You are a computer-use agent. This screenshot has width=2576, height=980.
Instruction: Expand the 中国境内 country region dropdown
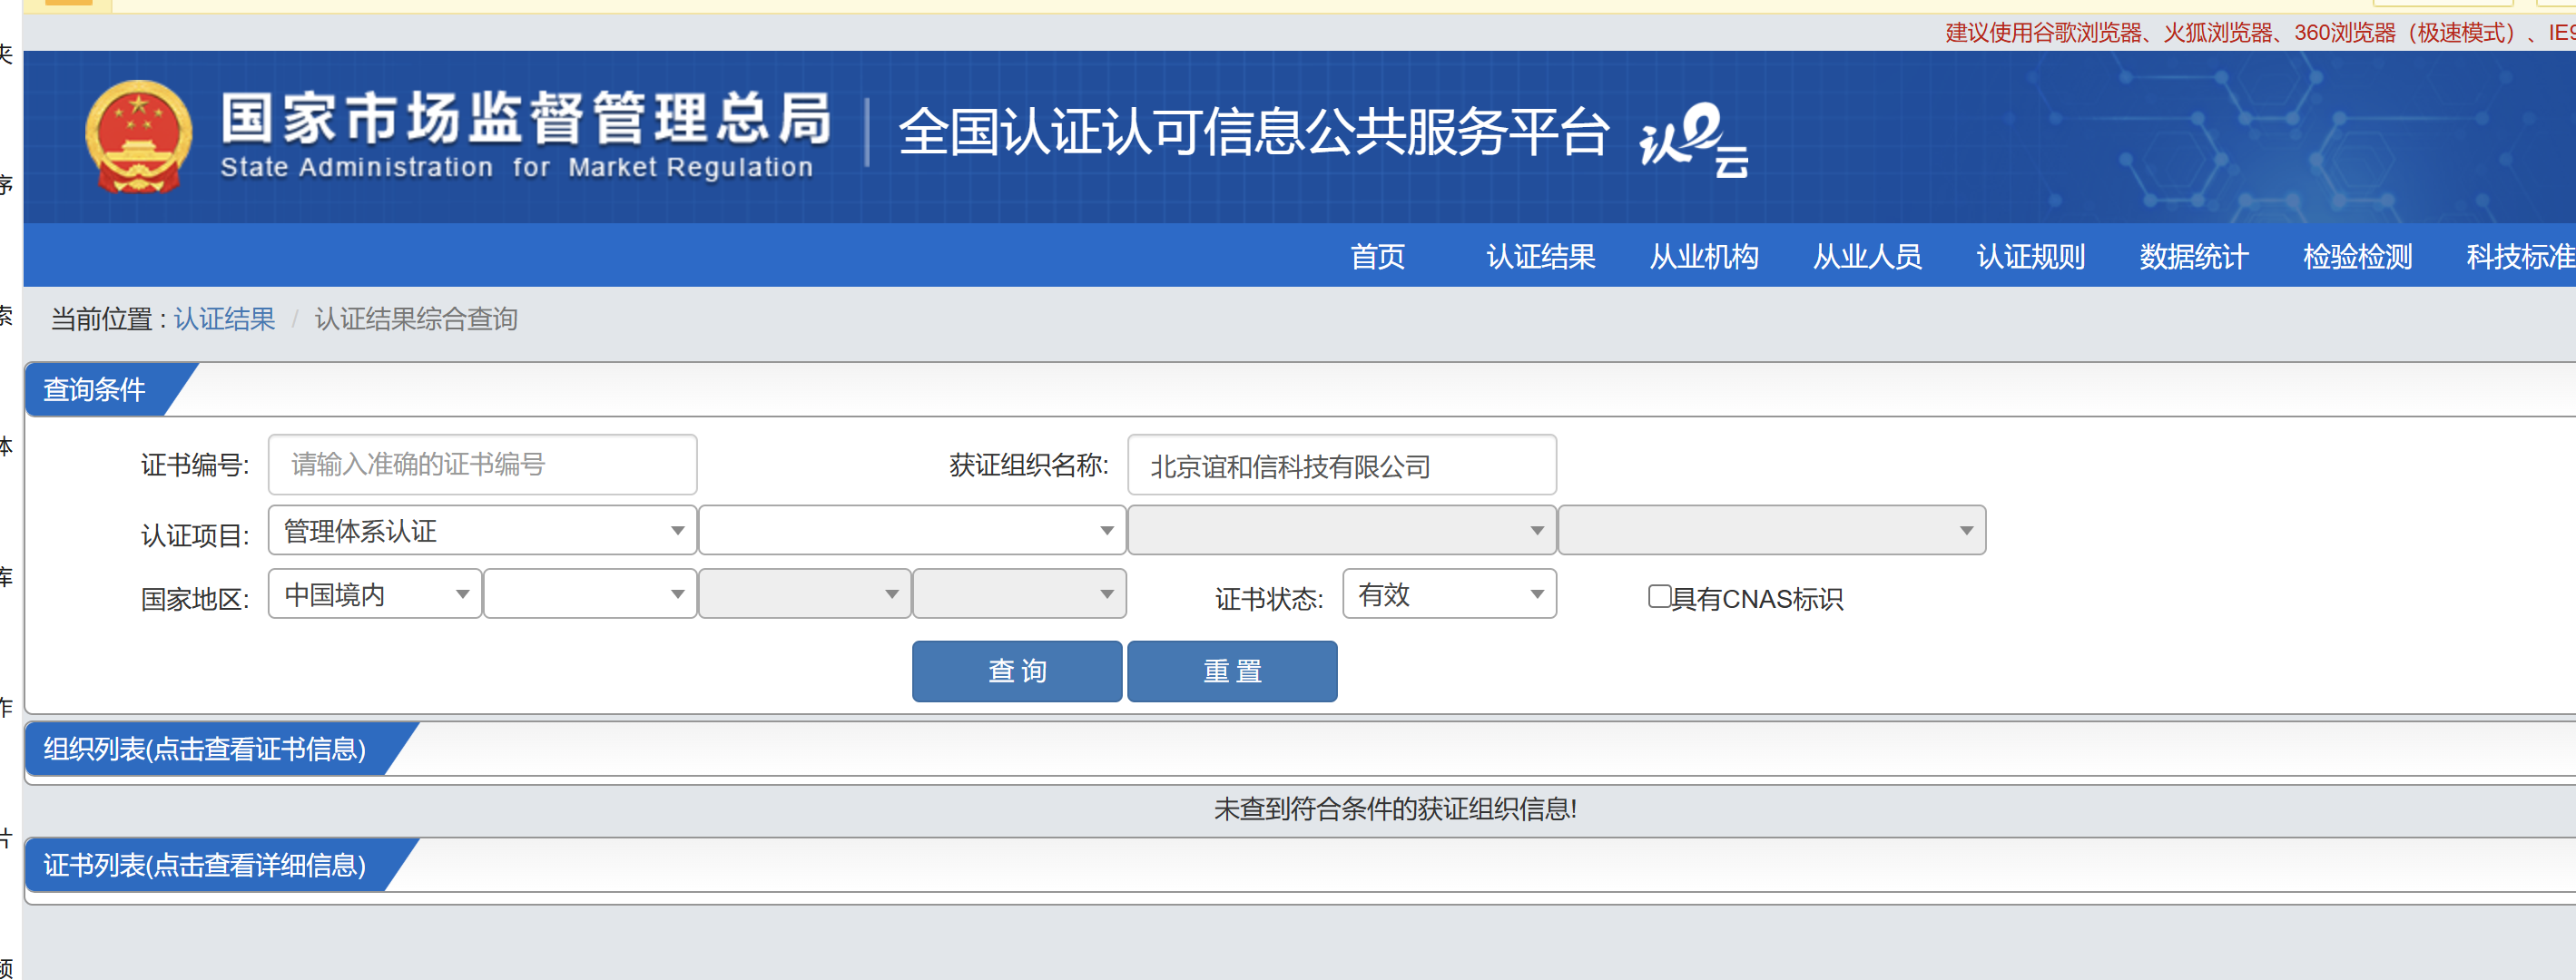[x=375, y=595]
